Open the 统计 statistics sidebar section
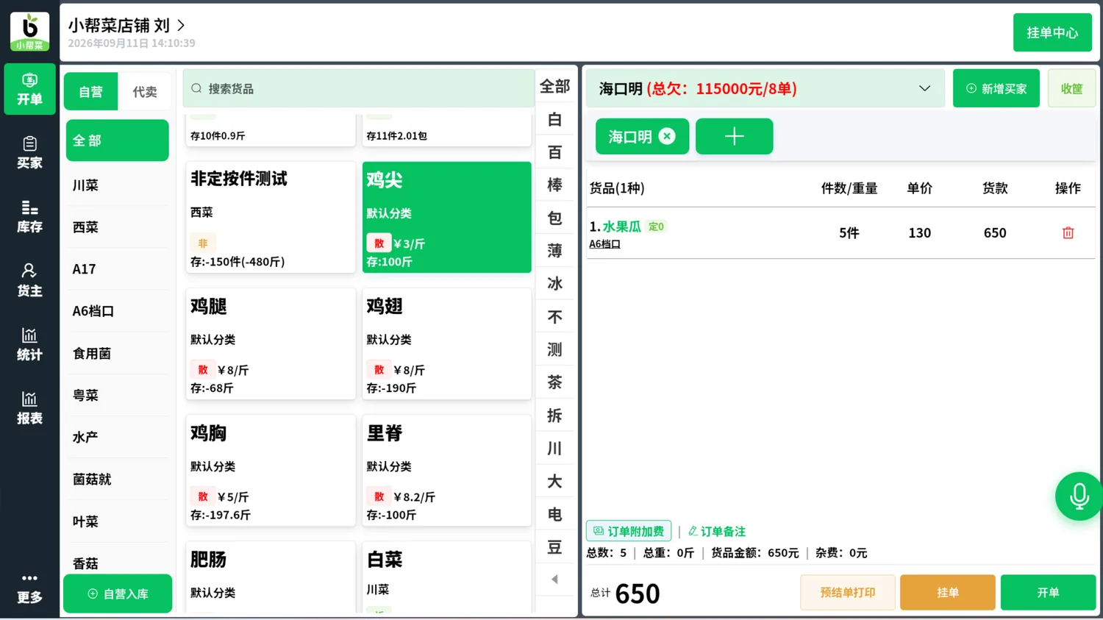The image size is (1103, 620). 29,344
